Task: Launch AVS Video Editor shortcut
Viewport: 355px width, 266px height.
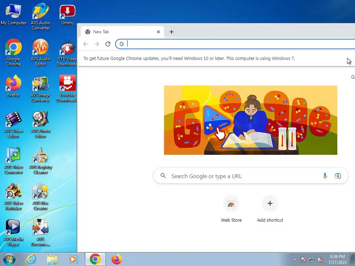Action: [14, 125]
